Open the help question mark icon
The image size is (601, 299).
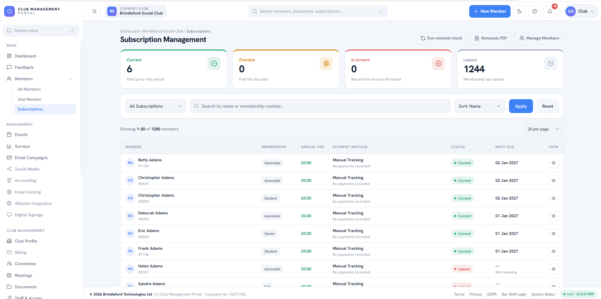click(x=535, y=11)
